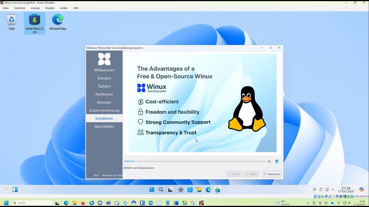Open the Beheben von Fehlern link
Screen dimensions: 369x207
pyautogui.click(x=112, y=175)
